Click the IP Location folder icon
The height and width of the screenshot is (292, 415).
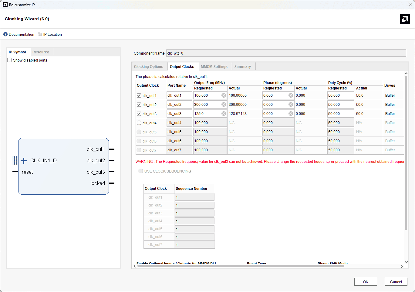[x=40, y=35]
